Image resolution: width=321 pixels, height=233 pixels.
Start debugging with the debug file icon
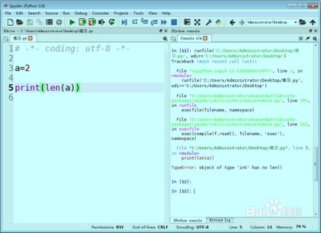coord(125,22)
